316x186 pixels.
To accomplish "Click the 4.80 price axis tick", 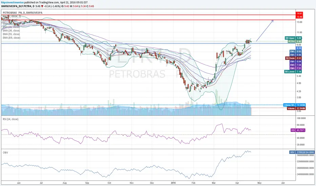I will tap(299, 83).
